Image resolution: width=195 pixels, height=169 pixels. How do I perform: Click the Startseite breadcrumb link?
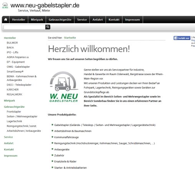tap(70, 38)
